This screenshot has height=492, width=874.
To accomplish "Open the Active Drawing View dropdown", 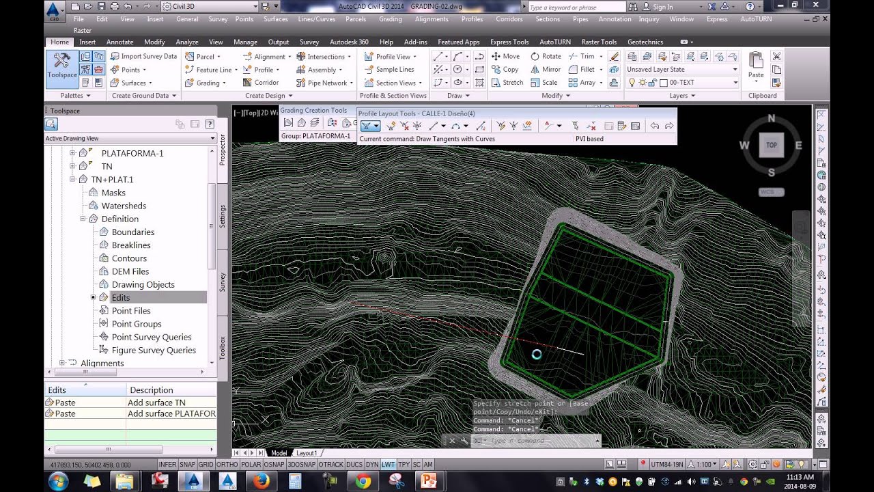I will tap(130, 138).
